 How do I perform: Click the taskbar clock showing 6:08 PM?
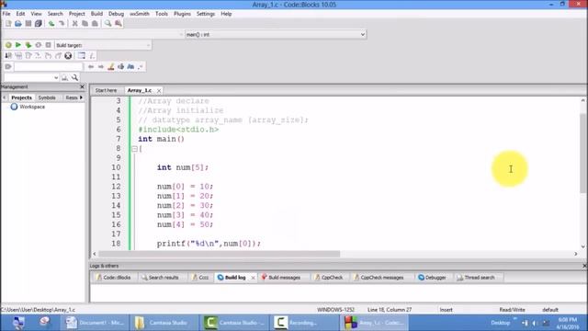[x=567, y=323]
